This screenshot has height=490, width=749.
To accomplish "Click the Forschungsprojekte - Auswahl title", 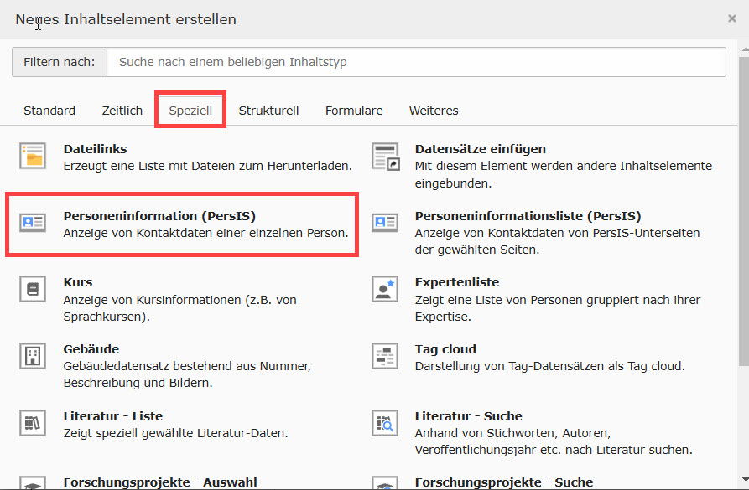I will (160, 482).
